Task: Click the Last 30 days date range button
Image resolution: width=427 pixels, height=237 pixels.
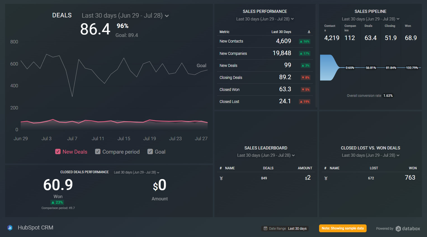Action: coord(297,228)
